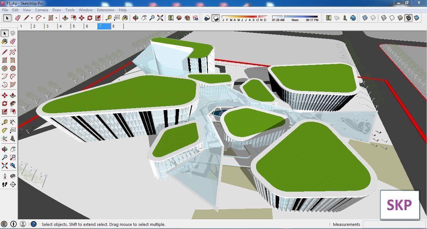Switch to scene tab 8
This screenshot has height=229, width=427.
[x=117, y=26]
